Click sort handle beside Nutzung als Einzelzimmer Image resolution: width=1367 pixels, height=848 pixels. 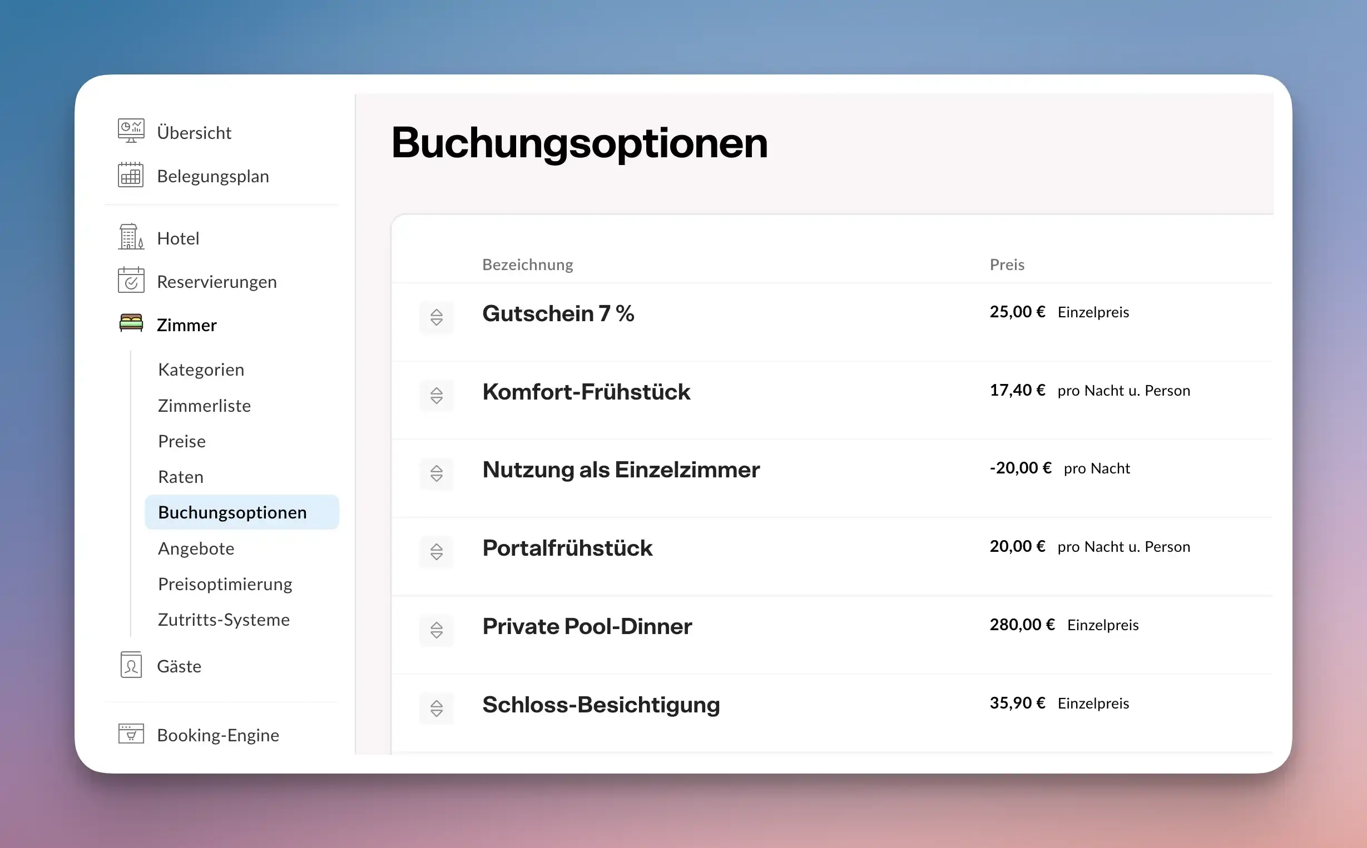click(437, 473)
